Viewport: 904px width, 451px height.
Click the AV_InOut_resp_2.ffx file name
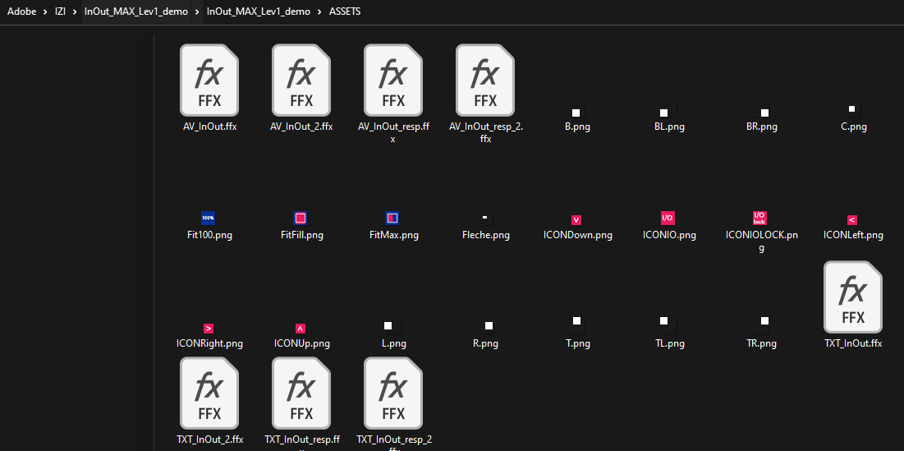[486, 132]
